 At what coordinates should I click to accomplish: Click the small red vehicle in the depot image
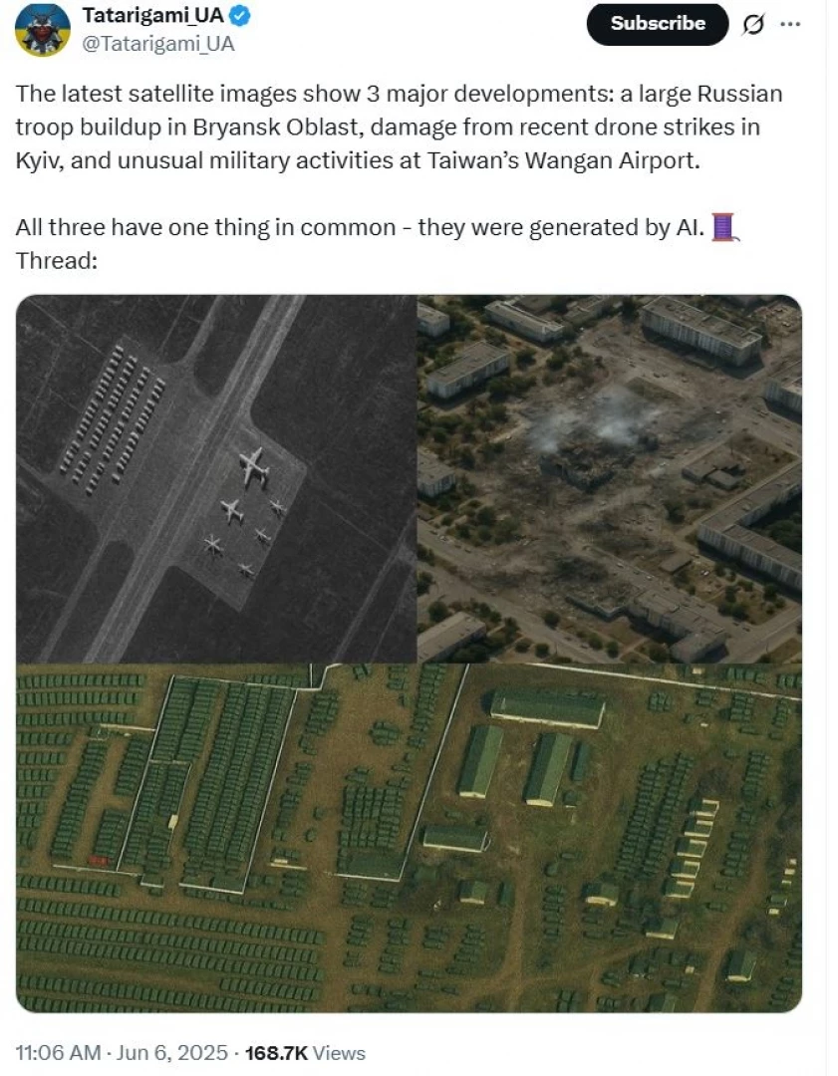pos(98,860)
